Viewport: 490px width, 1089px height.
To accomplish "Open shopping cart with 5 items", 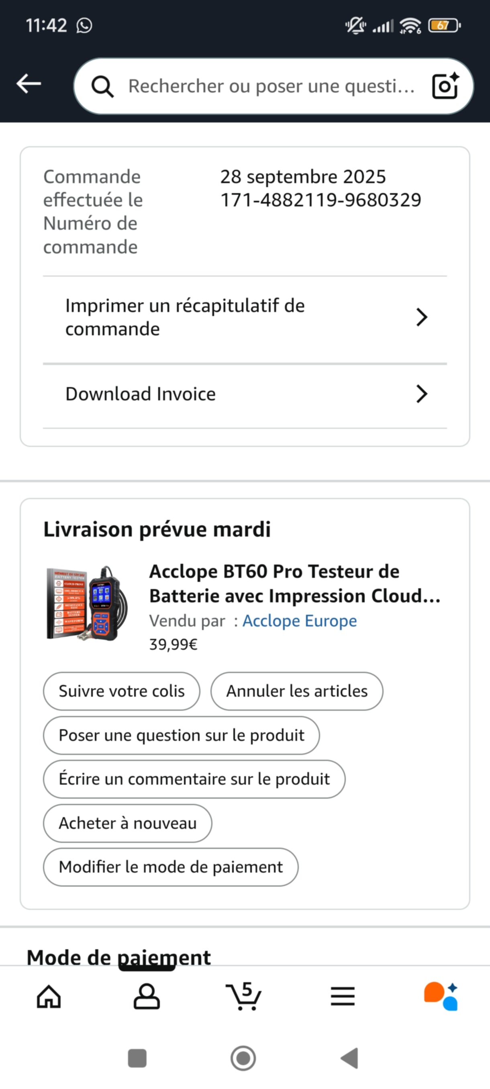I will click(244, 997).
